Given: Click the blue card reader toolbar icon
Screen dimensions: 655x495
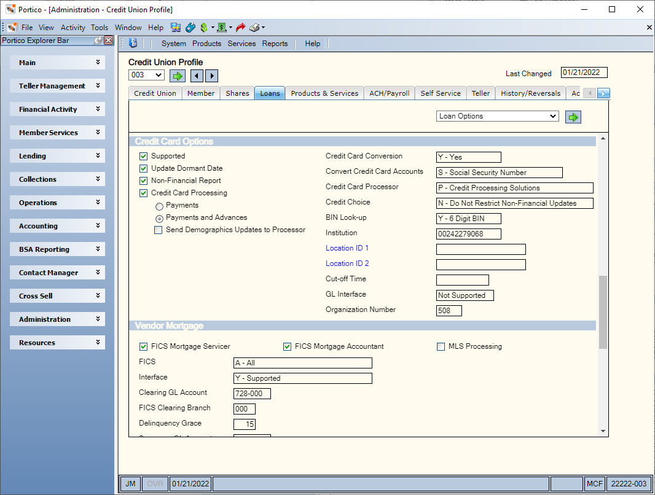Looking at the screenshot, I should click(190, 28).
